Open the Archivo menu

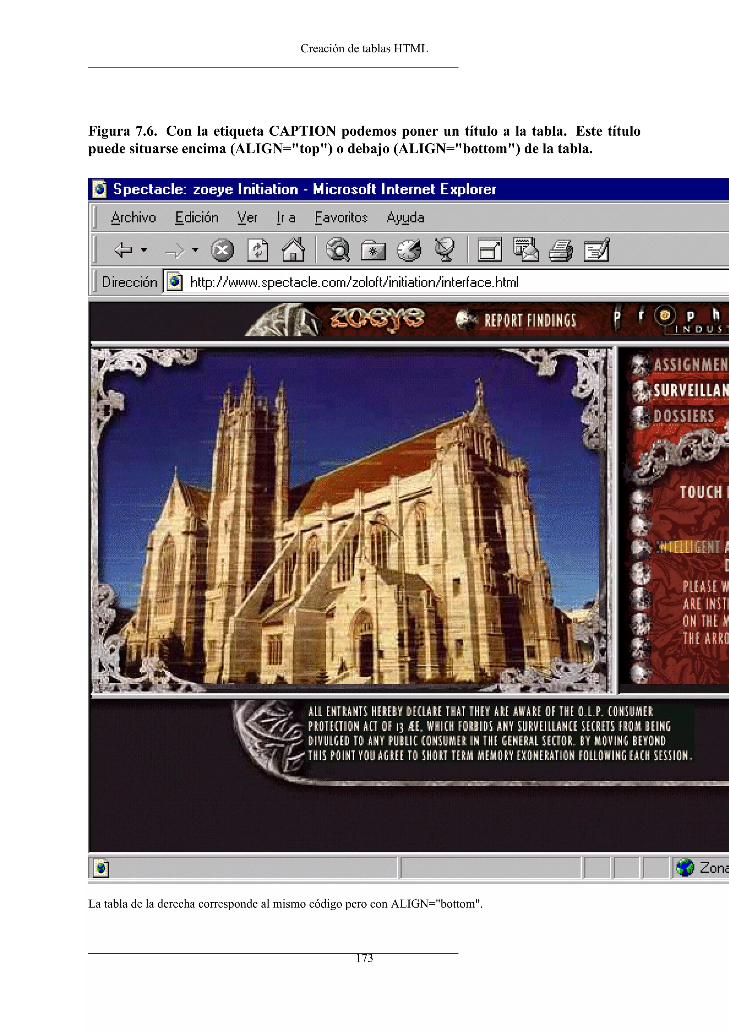(x=133, y=218)
